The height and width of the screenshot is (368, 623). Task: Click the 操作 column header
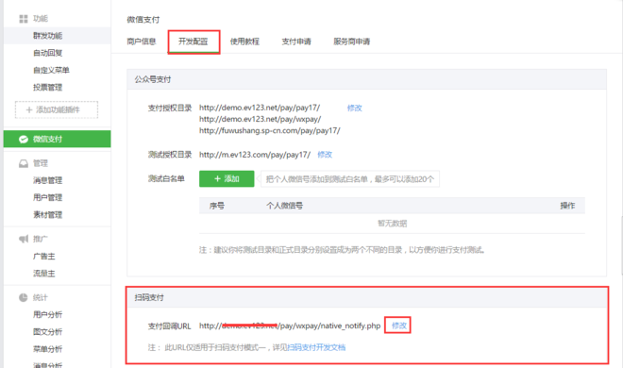(x=567, y=206)
